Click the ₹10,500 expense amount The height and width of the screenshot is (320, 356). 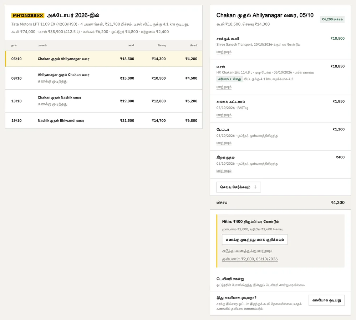(159, 78)
